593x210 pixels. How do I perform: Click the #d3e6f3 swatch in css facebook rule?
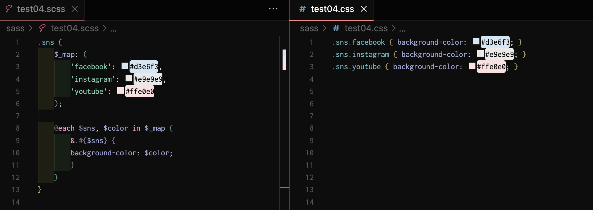(476, 41)
